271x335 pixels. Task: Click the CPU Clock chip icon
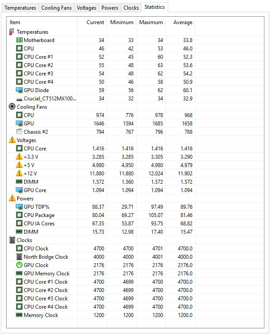tap(19, 249)
